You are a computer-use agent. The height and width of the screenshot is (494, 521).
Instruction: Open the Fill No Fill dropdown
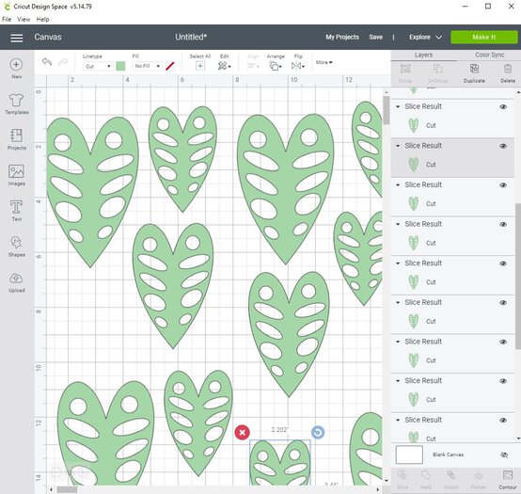(x=148, y=66)
